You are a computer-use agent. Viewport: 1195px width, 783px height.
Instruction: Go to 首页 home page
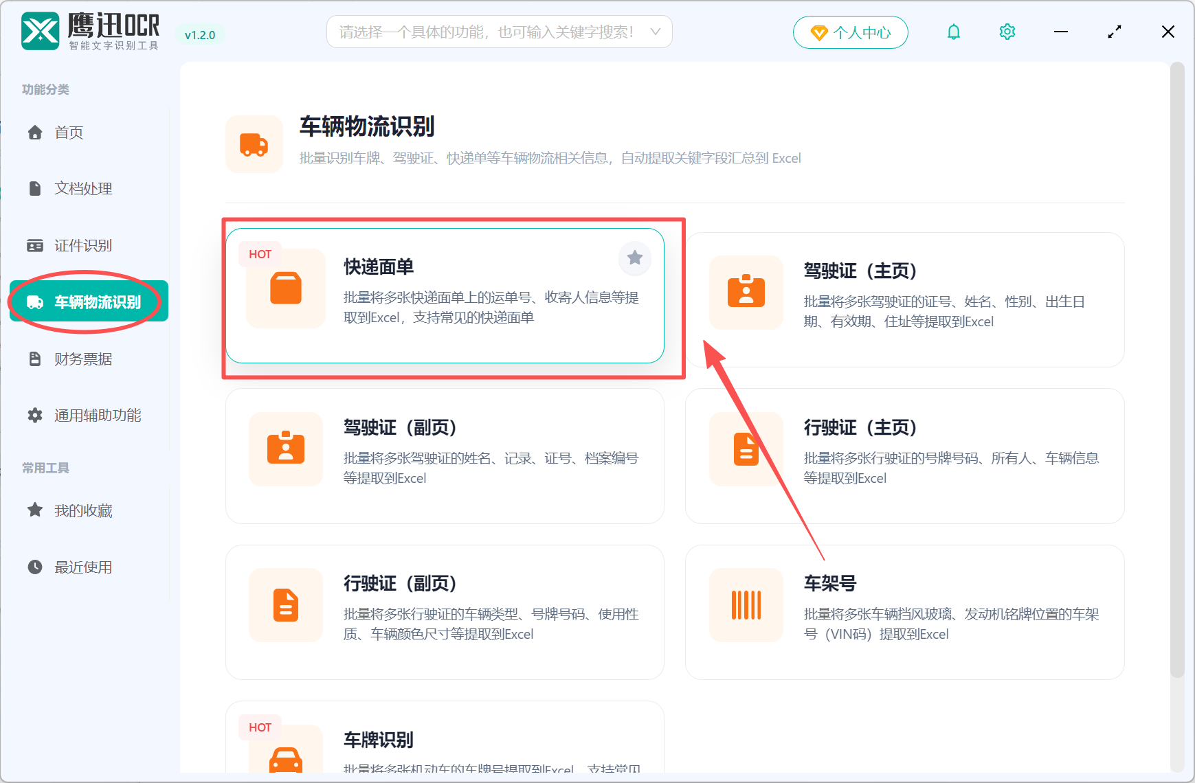pos(67,132)
